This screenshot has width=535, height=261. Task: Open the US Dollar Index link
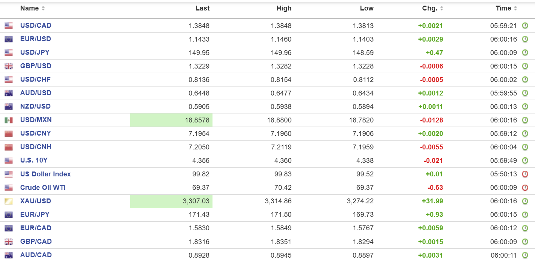click(x=45, y=174)
